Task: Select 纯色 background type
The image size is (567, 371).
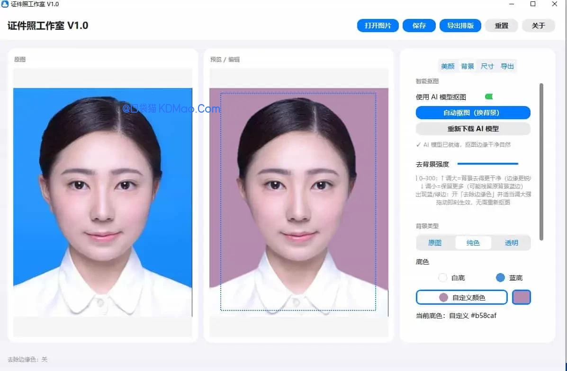Action: click(x=473, y=243)
